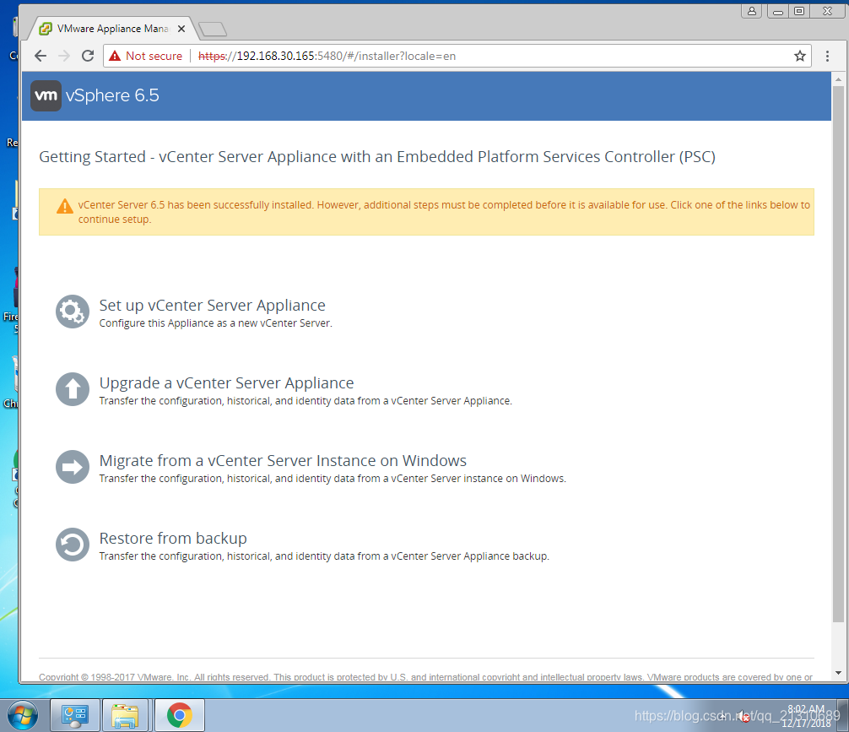Image resolution: width=849 pixels, height=732 pixels.
Task: Select the VMware Appliance Management tab
Action: click(x=112, y=29)
